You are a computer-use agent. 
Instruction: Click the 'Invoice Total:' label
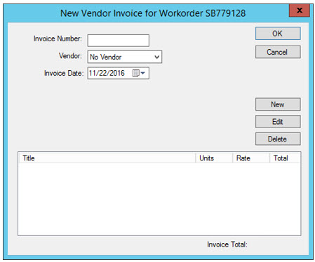click(227, 244)
